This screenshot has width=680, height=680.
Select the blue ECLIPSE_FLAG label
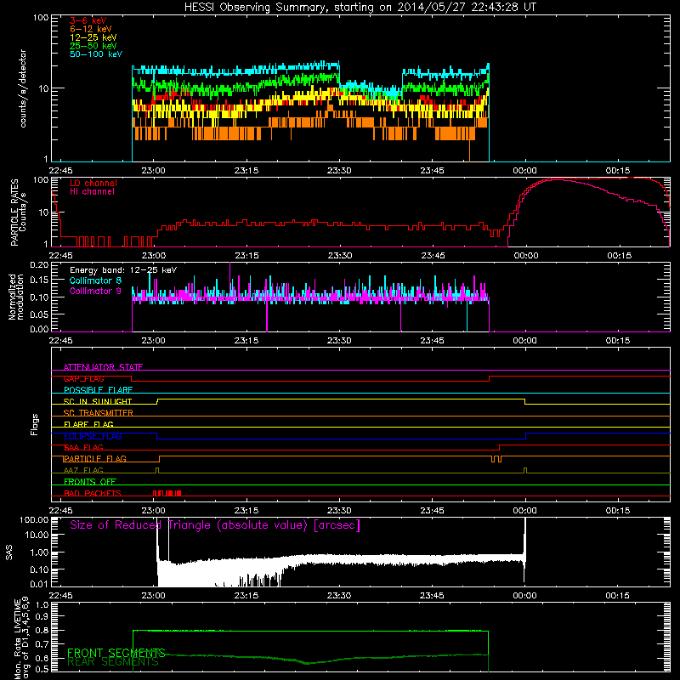point(93,436)
